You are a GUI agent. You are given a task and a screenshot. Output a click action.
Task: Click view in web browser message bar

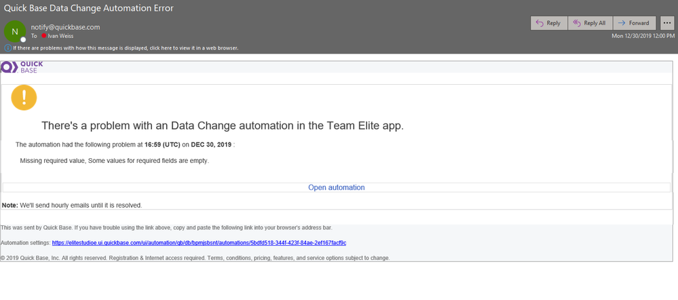point(126,48)
